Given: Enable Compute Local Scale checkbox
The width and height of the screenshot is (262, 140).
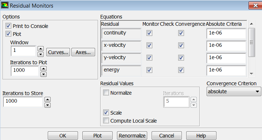Looking at the screenshot, I should point(106,120).
